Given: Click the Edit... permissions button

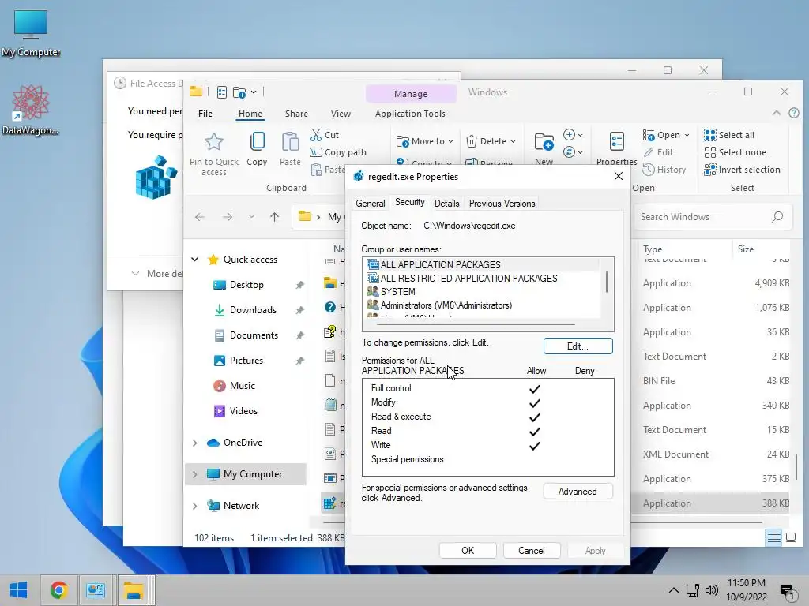Looking at the screenshot, I should coord(578,346).
